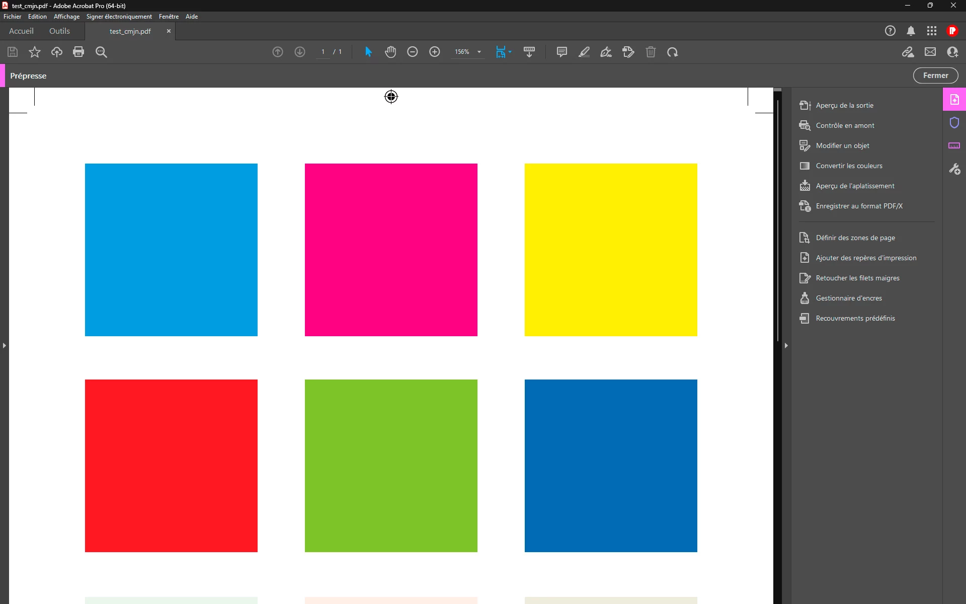Click the zoom out minus icon
Viewport: 966px width, 604px height.
tap(413, 52)
